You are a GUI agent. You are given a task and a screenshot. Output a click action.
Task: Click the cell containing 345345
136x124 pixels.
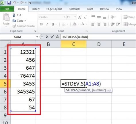click(x=23, y=91)
